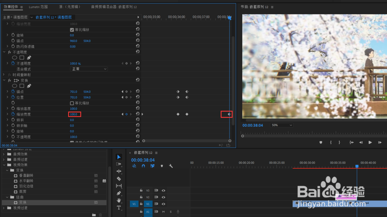The width and height of the screenshot is (387, 217).
Task: Mark Out point in Program monitor
Action: pyautogui.click(x=339, y=142)
